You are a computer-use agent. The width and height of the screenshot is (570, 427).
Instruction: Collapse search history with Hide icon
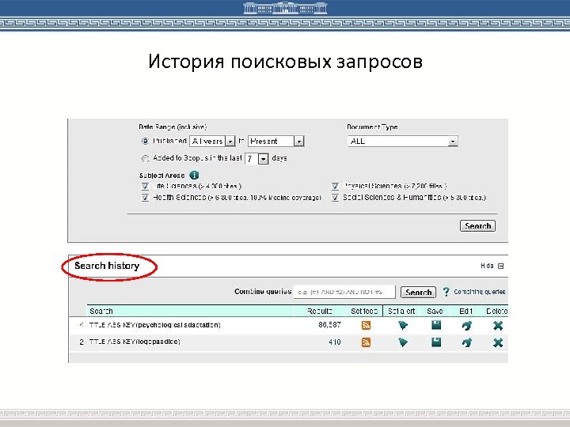click(x=500, y=266)
